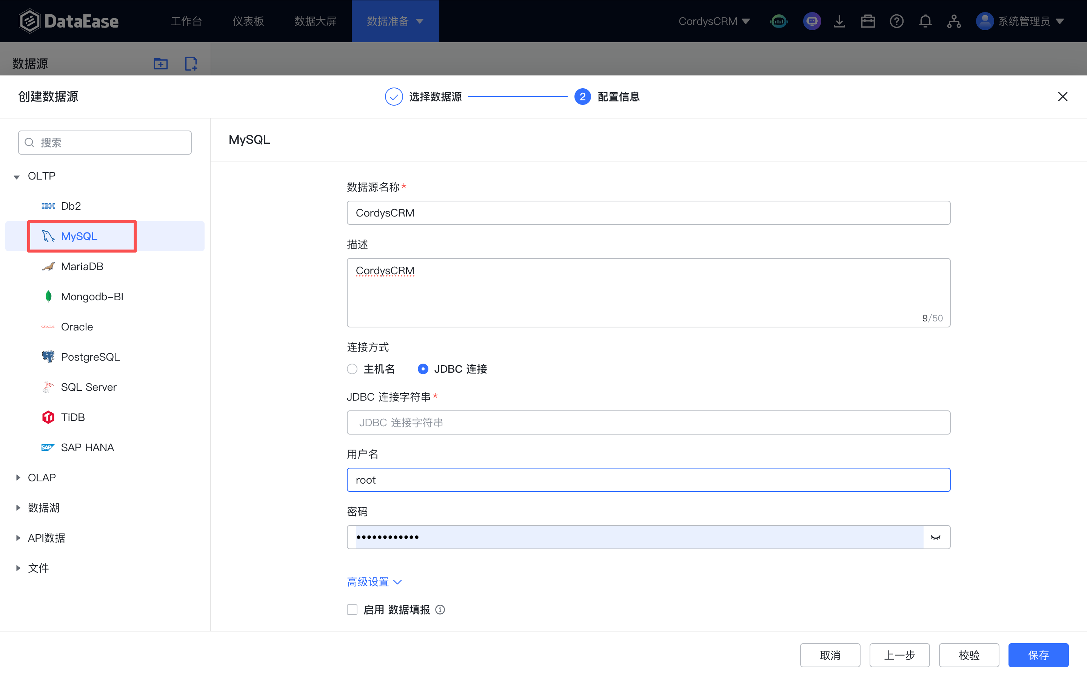Click the 校验 validate button
Image resolution: width=1087 pixels, height=679 pixels.
pos(968,655)
